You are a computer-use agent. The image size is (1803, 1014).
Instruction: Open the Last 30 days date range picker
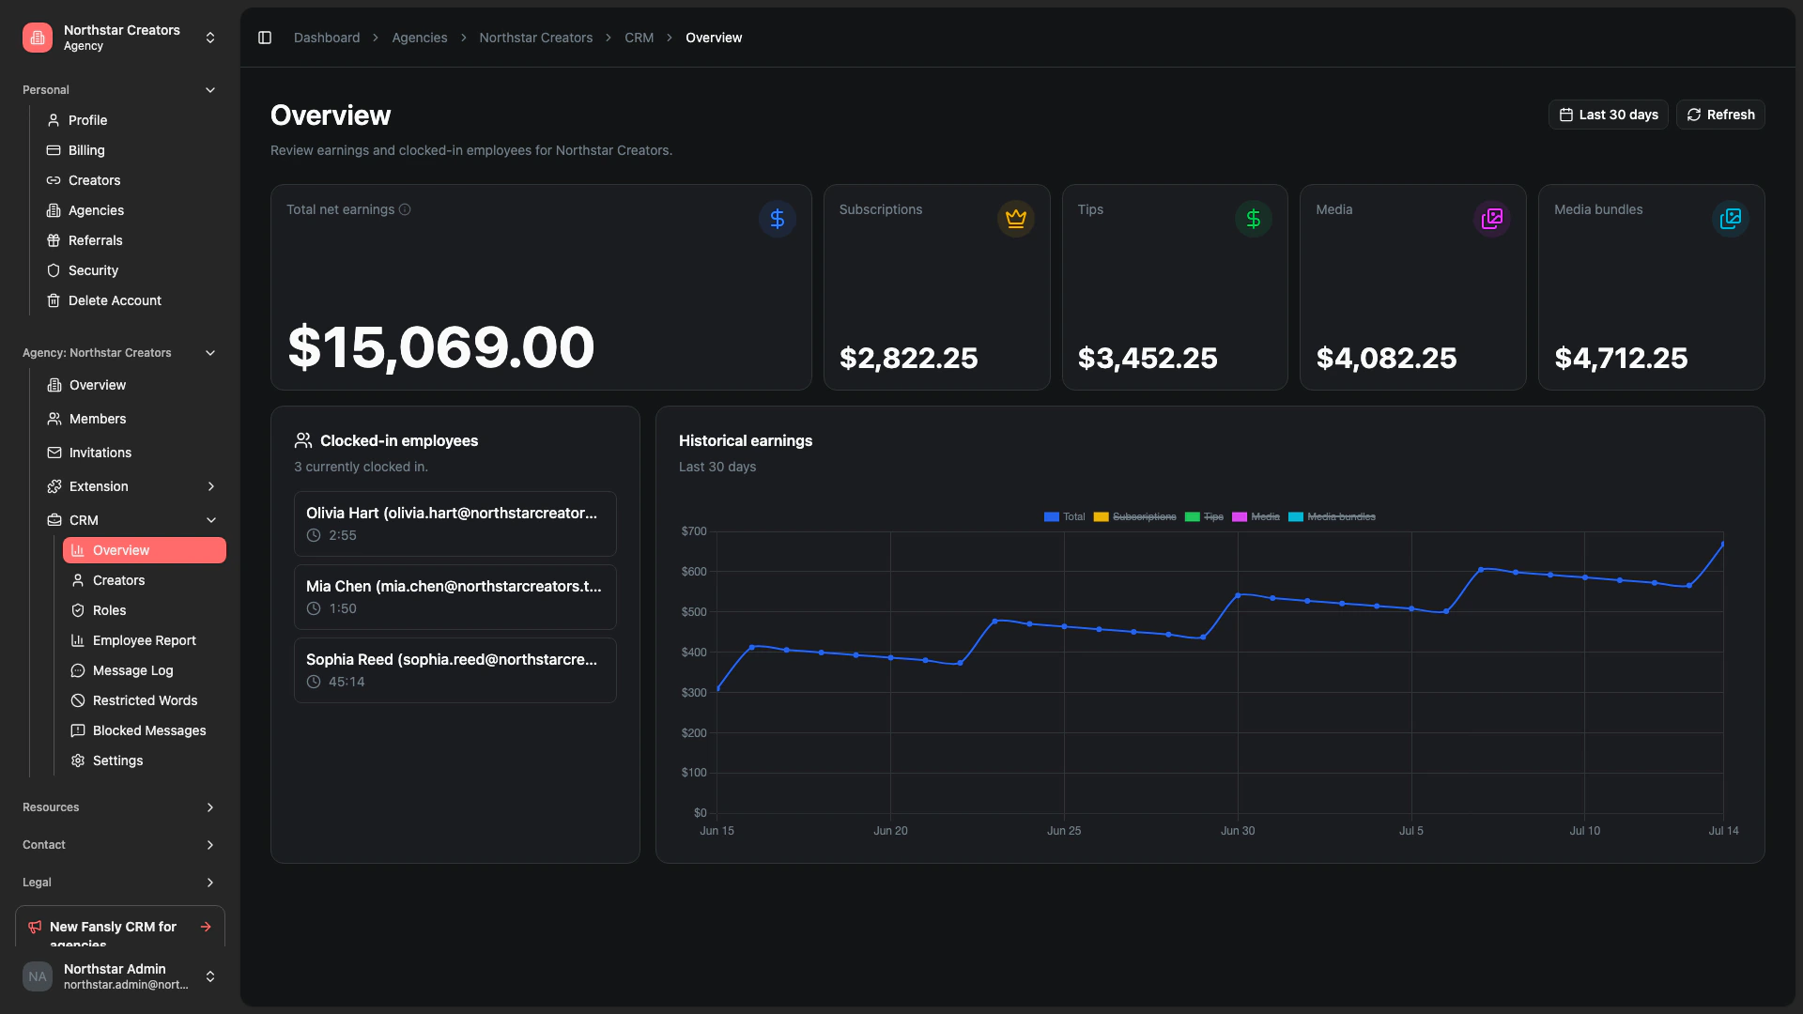click(x=1608, y=115)
